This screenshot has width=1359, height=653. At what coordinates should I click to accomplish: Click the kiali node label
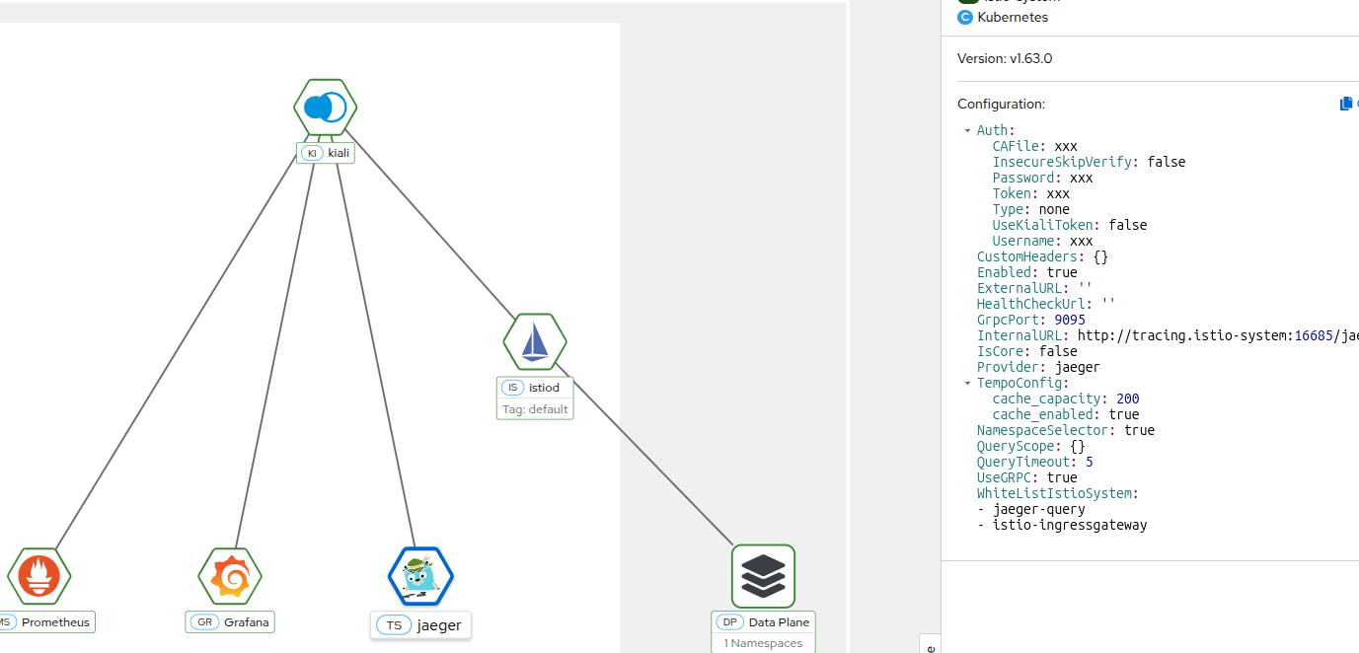pyautogui.click(x=326, y=153)
